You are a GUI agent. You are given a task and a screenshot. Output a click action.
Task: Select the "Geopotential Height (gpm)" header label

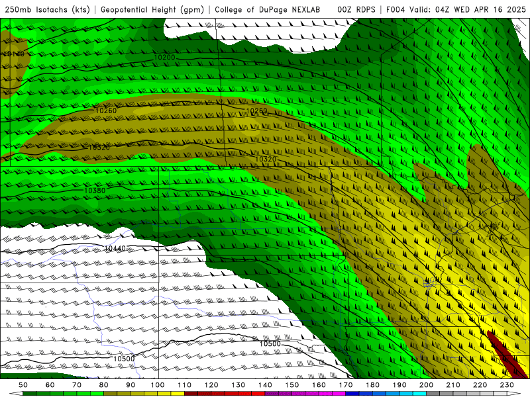click(152, 9)
